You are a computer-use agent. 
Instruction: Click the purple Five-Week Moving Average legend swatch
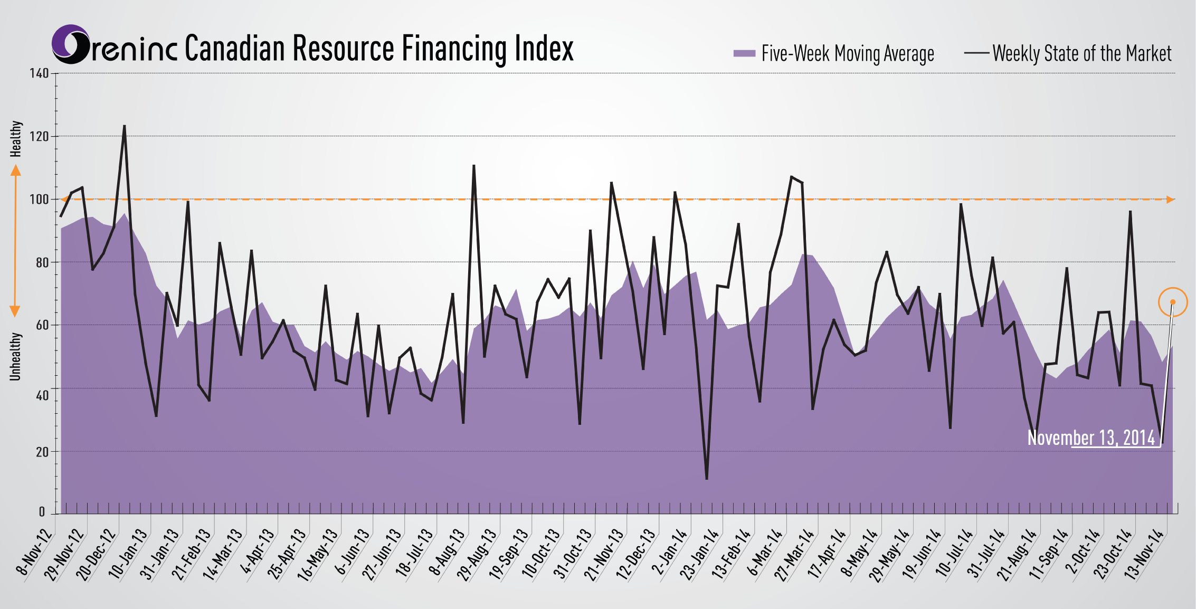[x=744, y=53]
